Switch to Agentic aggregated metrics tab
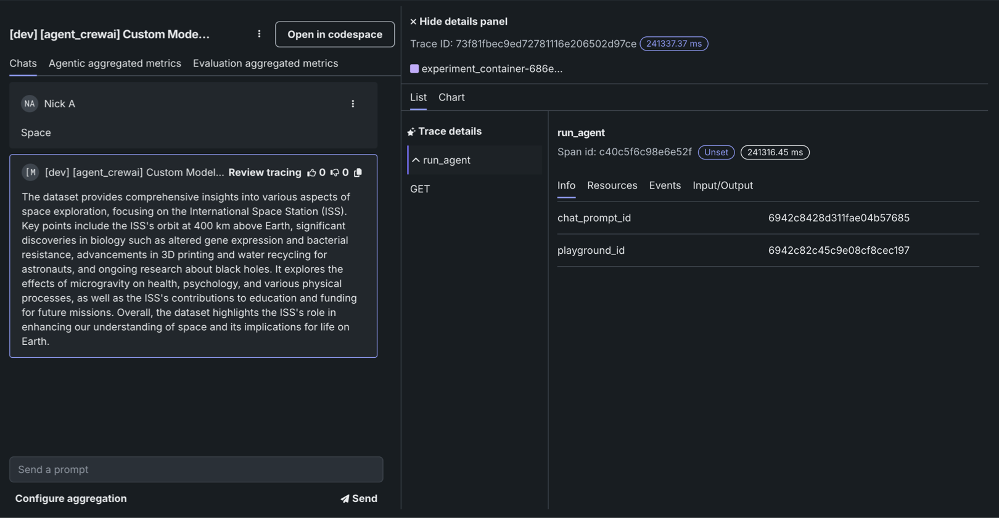 pos(115,63)
